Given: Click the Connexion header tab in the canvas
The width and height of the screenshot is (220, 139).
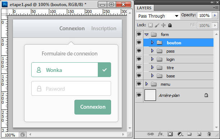Looking at the screenshot, I should 72,28.
